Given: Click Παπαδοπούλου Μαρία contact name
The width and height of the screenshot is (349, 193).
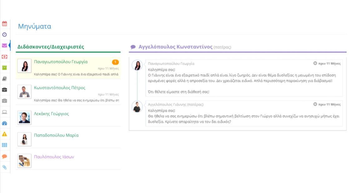Looking at the screenshot, I should [x=56, y=135].
